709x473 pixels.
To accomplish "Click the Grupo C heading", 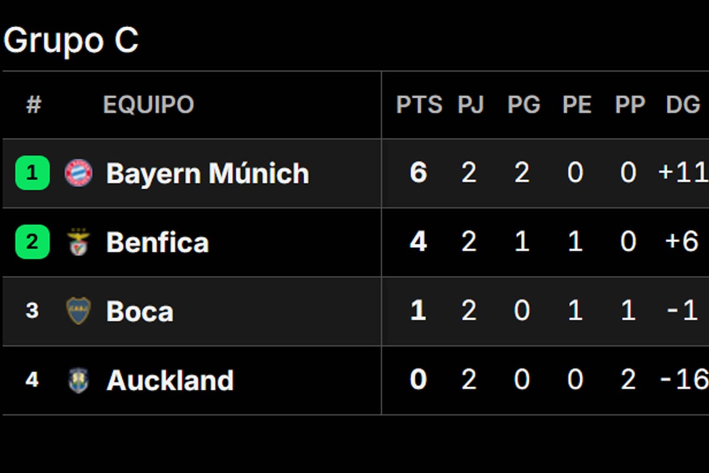I will pos(71,40).
